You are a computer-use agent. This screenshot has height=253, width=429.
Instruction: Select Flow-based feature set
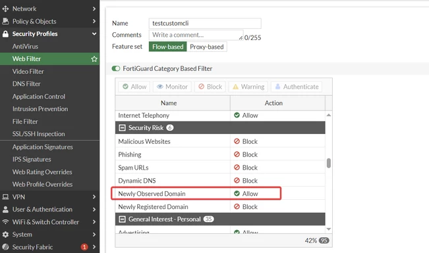168,47
